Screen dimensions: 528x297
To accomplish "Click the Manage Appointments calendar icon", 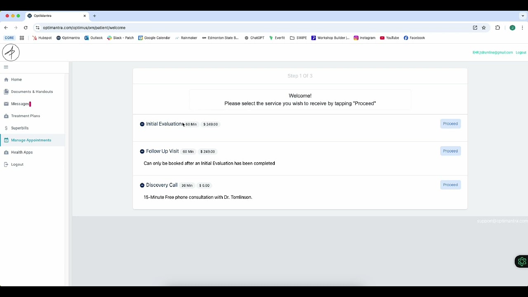I will tap(6, 140).
